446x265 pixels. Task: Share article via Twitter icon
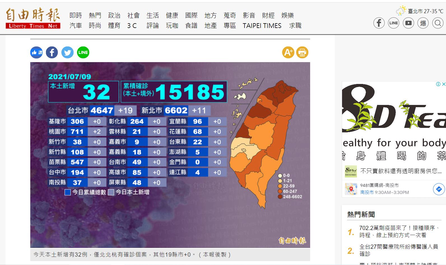tap(68, 52)
